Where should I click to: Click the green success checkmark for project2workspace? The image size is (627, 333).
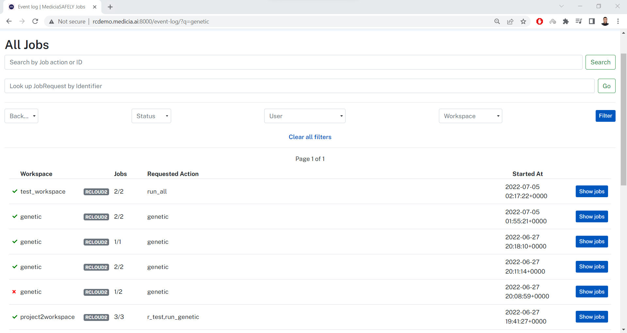[15, 317]
